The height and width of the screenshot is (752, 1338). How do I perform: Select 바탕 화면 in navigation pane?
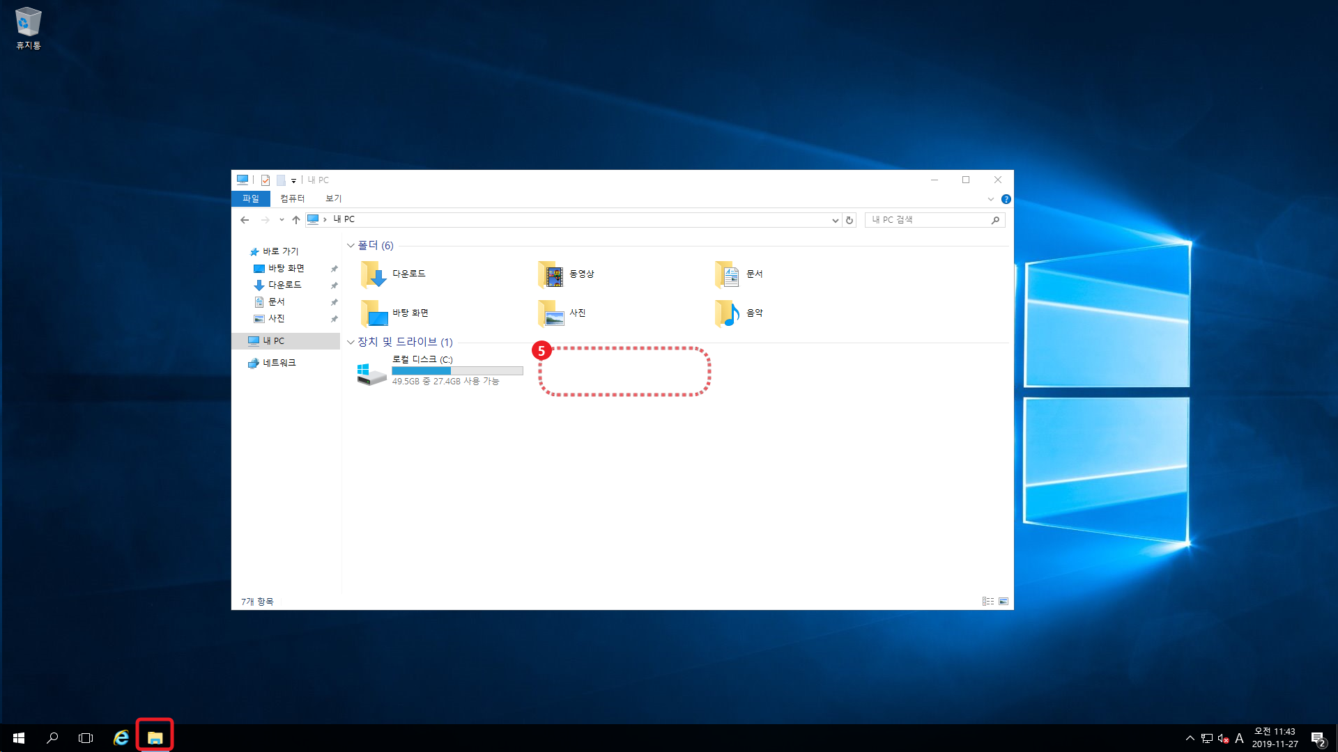tap(286, 268)
